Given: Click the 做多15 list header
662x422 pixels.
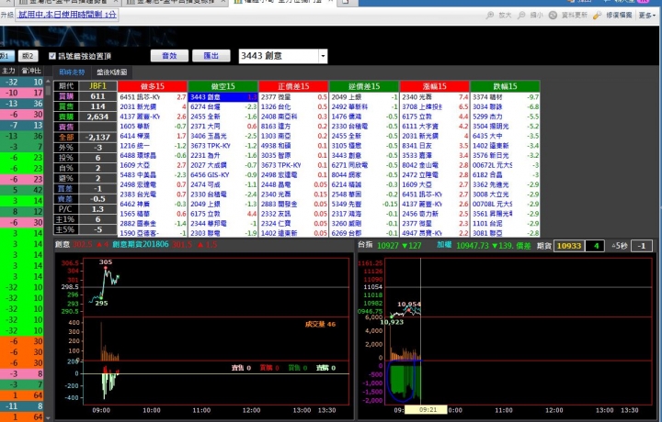Looking at the screenshot, I should coord(153,86).
